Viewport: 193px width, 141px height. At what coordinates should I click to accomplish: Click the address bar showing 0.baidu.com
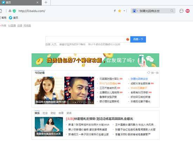point(32,11)
